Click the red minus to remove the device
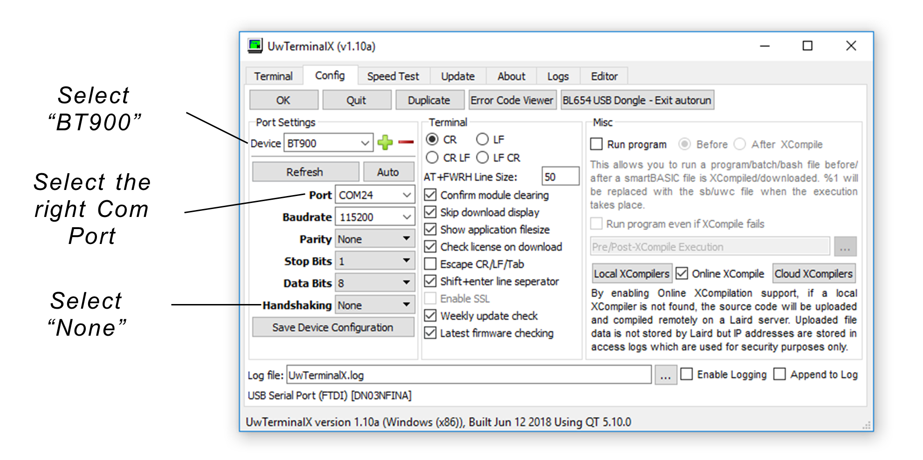The height and width of the screenshot is (460, 923). [x=405, y=143]
